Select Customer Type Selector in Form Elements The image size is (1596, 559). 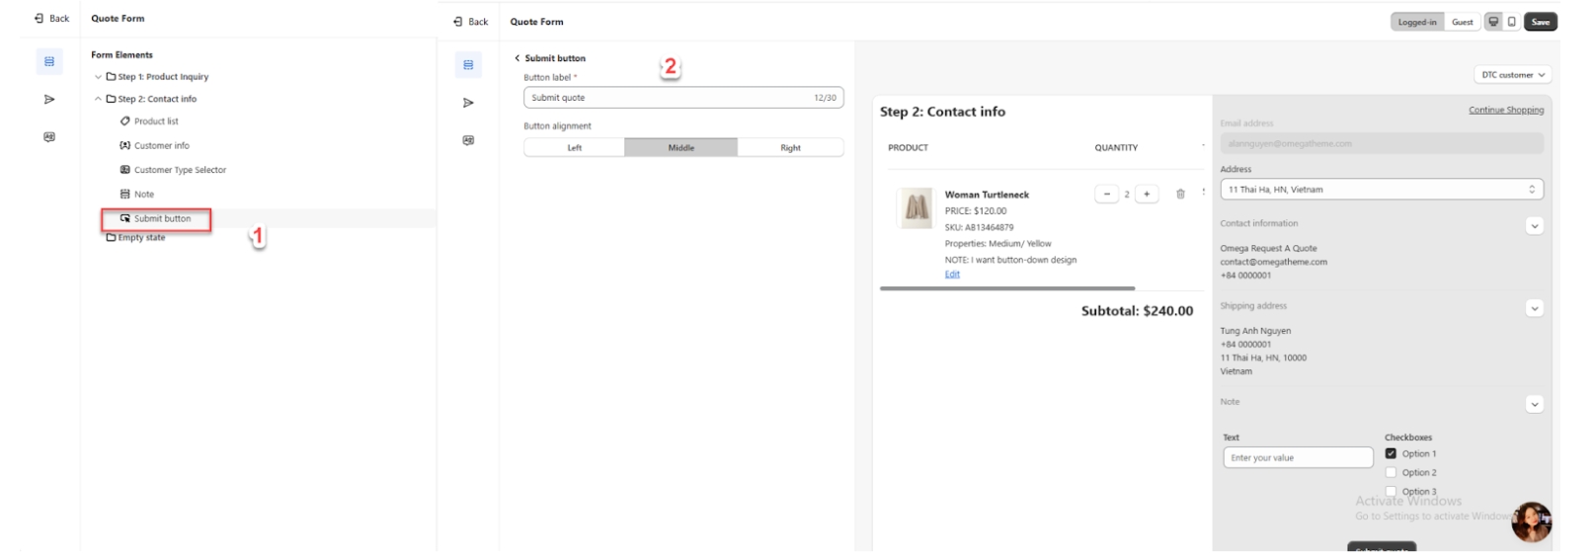click(x=180, y=170)
